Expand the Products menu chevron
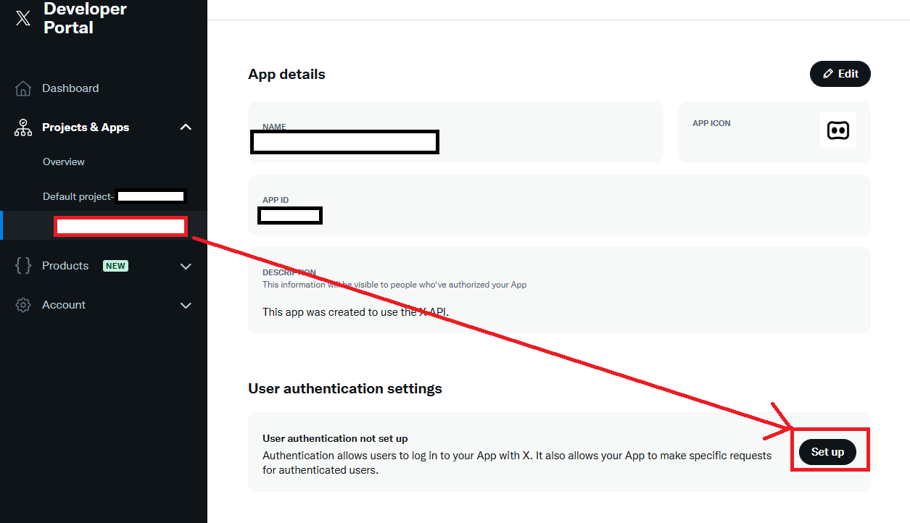The width and height of the screenshot is (910, 523). click(x=186, y=266)
